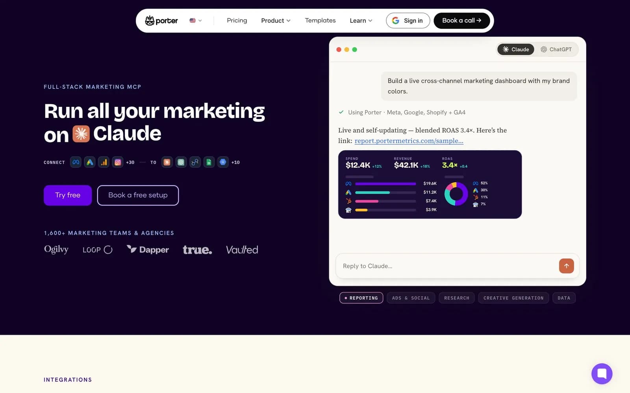Select the Ads & Social tab
Screen dimensions: 630x393
(411, 298)
